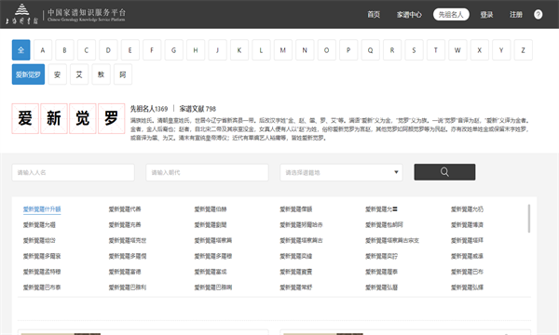Open the help question mark icon

(x=538, y=14)
